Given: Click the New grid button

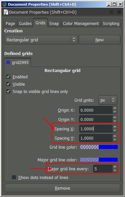Looking at the screenshot, I should 100,40.
